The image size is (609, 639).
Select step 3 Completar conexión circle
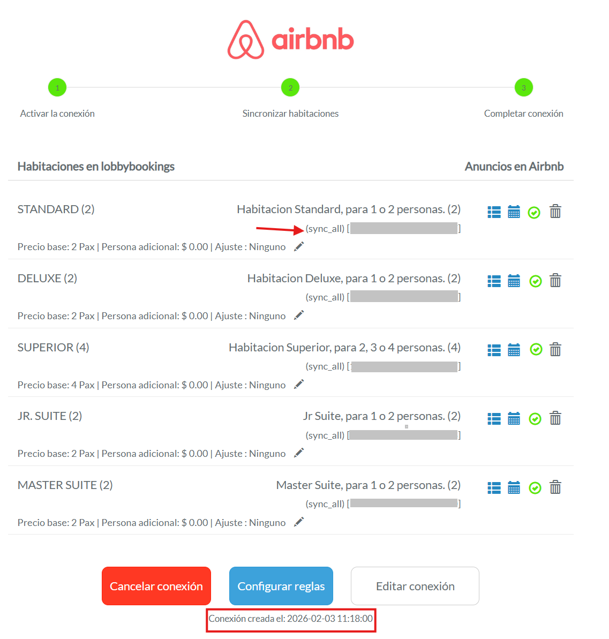click(x=523, y=87)
